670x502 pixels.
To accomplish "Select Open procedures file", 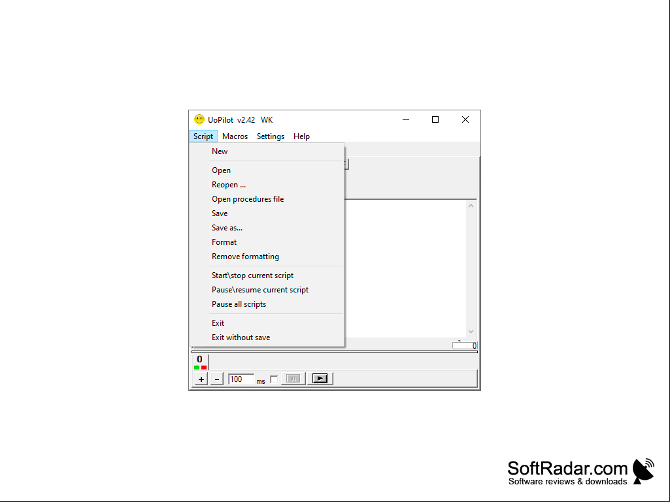I will [267, 199].
